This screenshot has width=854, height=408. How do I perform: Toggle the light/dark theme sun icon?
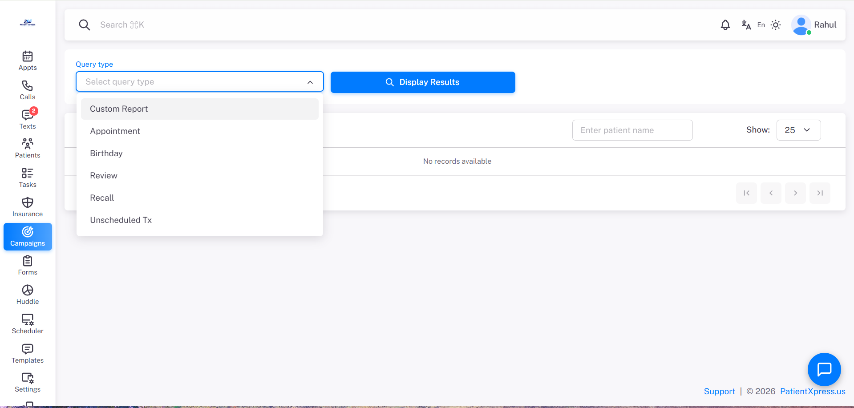[776, 25]
